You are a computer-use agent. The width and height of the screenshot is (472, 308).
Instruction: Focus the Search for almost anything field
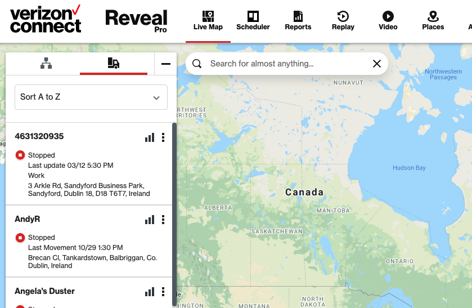(286, 64)
